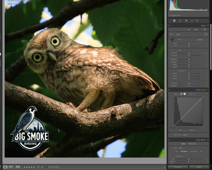
Task: Switch to the Mixer tab
Action: (x=183, y=144)
